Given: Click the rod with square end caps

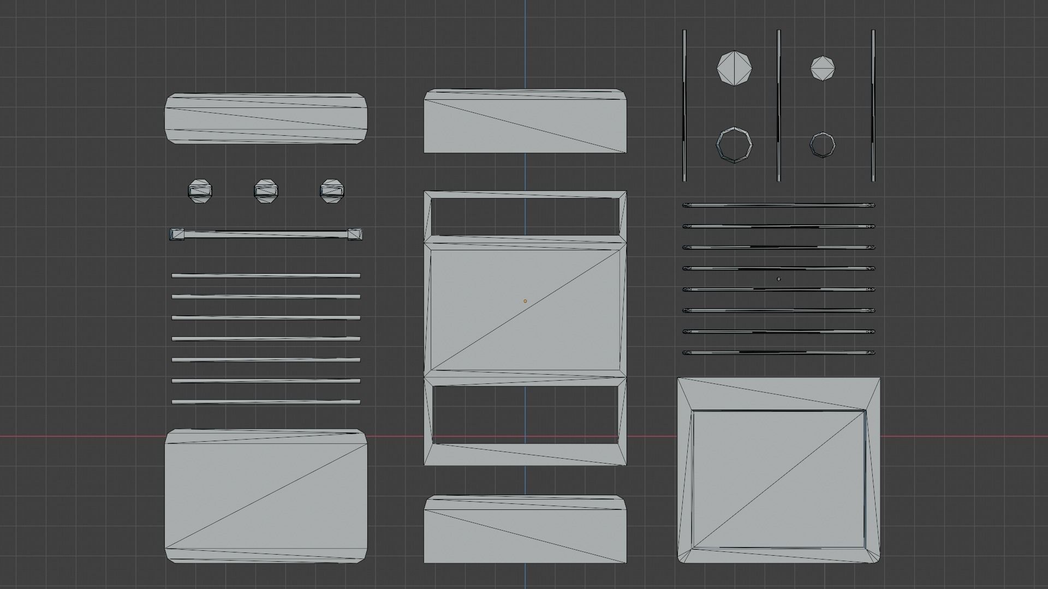Looking at the screenshot, I should 266,235.
